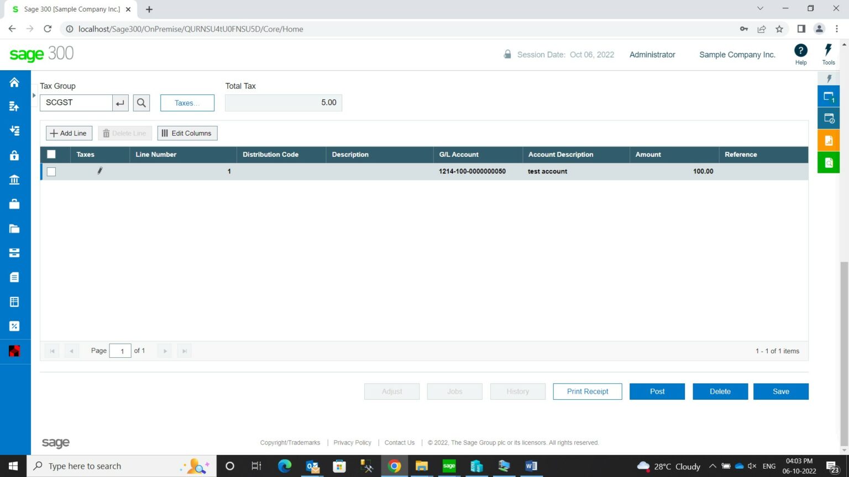Expand hidden icons in system tray

click(713, 466)
